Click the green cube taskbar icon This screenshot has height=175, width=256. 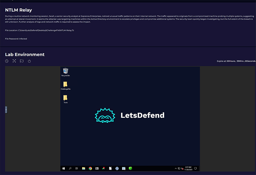131,168
